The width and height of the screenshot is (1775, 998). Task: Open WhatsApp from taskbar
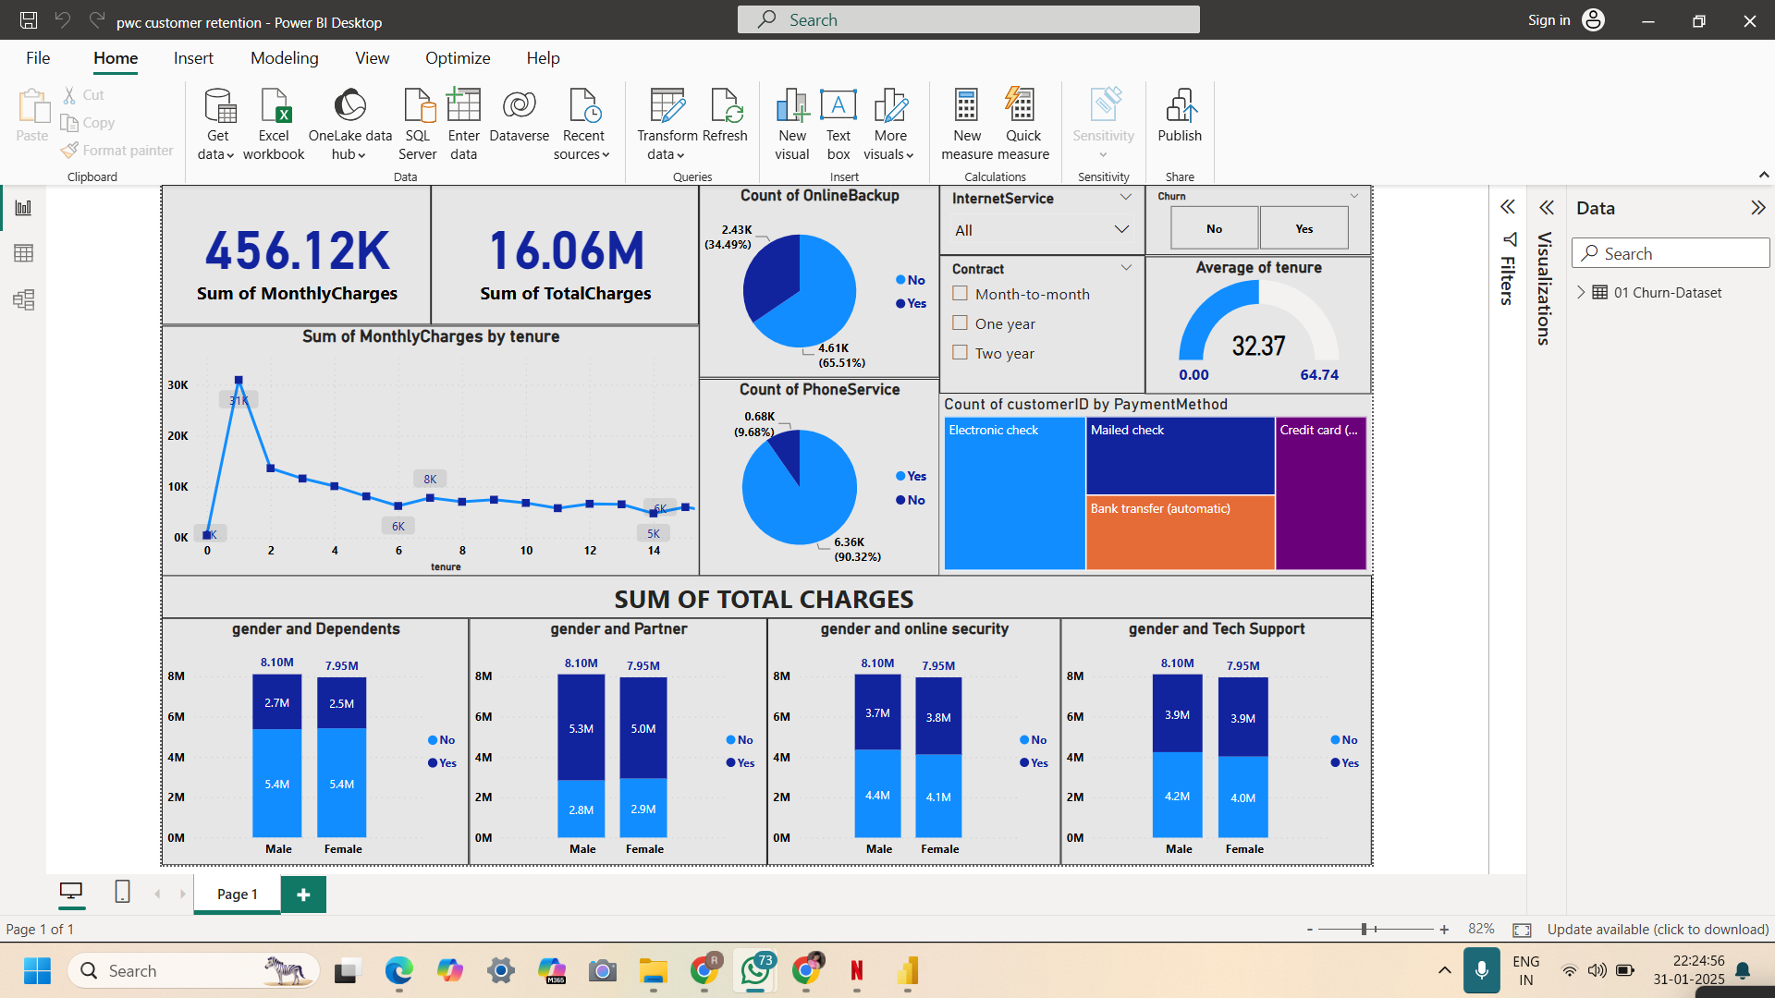(755, 970)
